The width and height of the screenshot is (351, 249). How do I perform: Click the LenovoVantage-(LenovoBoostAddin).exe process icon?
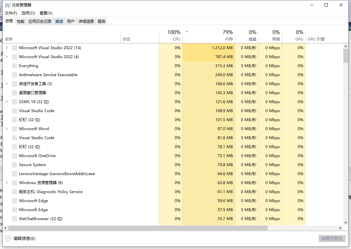pos(14,174)
